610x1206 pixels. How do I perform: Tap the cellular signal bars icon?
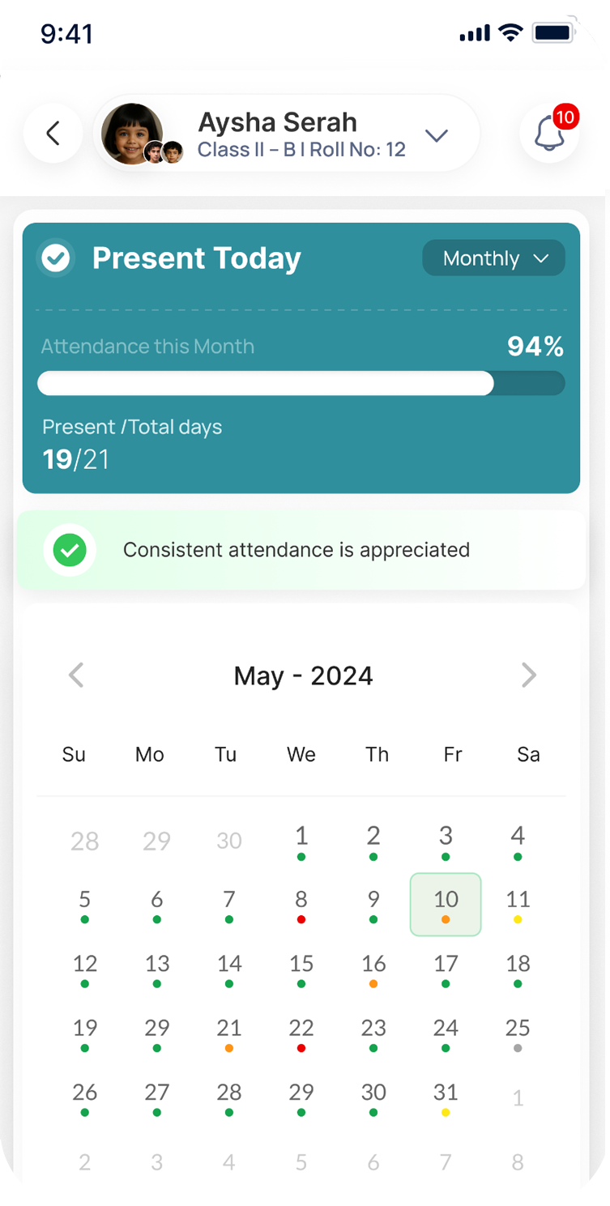click(475, 34)
